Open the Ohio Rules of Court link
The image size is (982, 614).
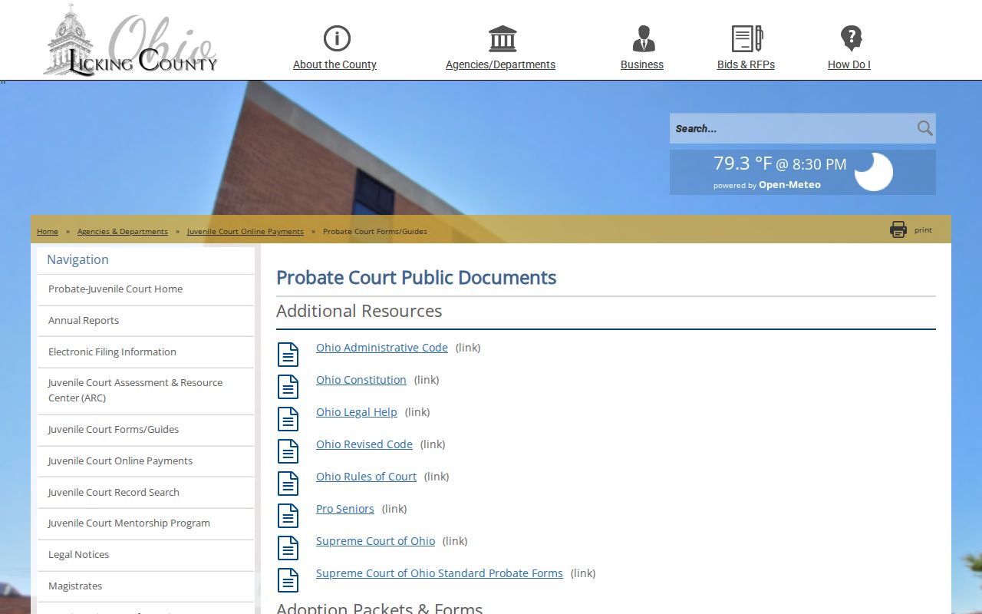pos(367,477)
